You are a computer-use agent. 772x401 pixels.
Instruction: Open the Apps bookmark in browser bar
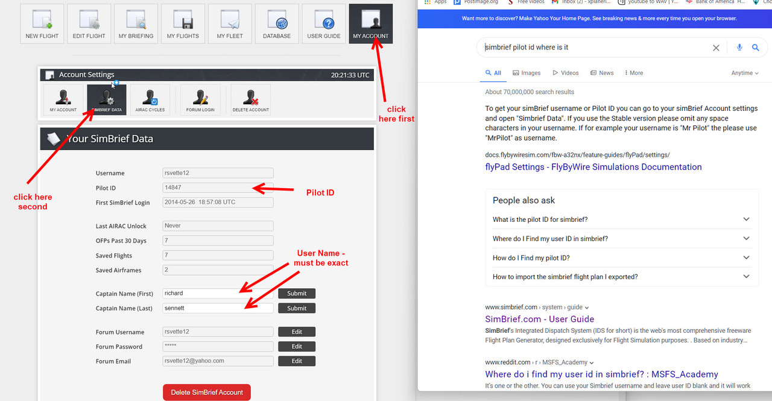[436, 2]
